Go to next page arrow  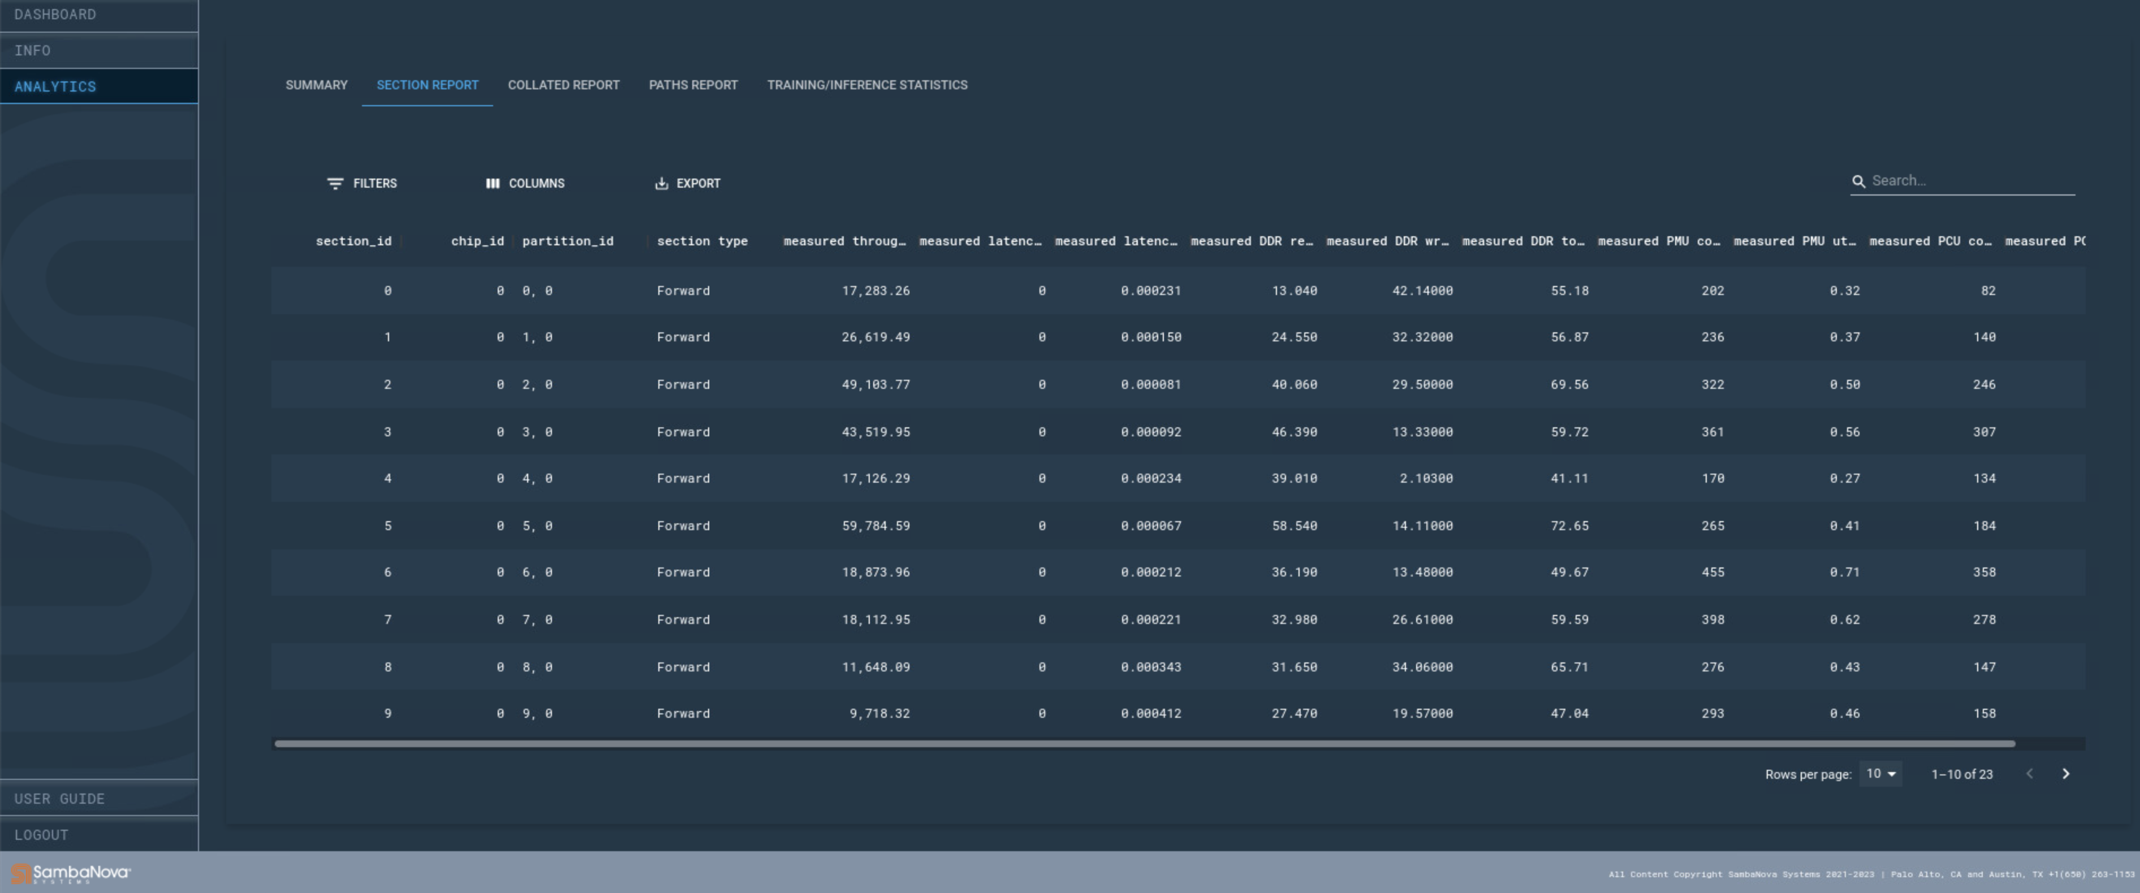(2065, 774)
